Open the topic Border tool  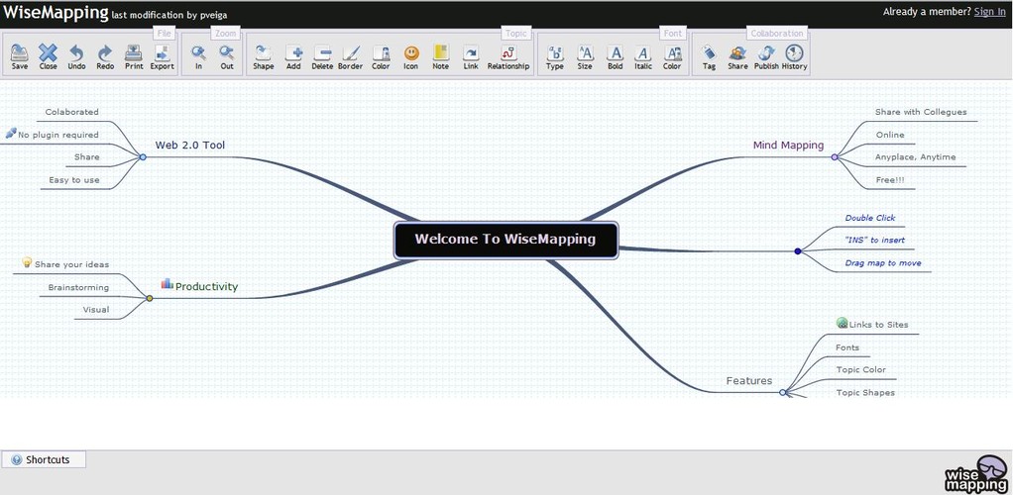[351, 56]
